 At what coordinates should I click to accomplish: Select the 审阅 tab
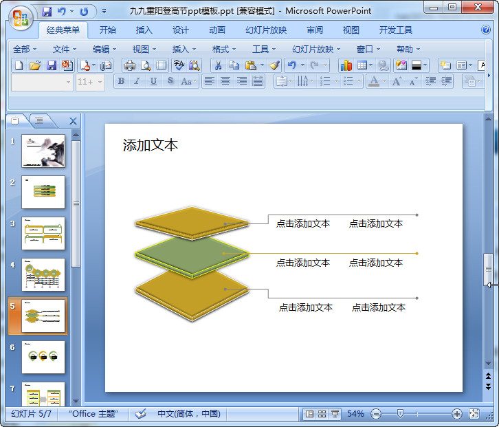coord(315,30)
